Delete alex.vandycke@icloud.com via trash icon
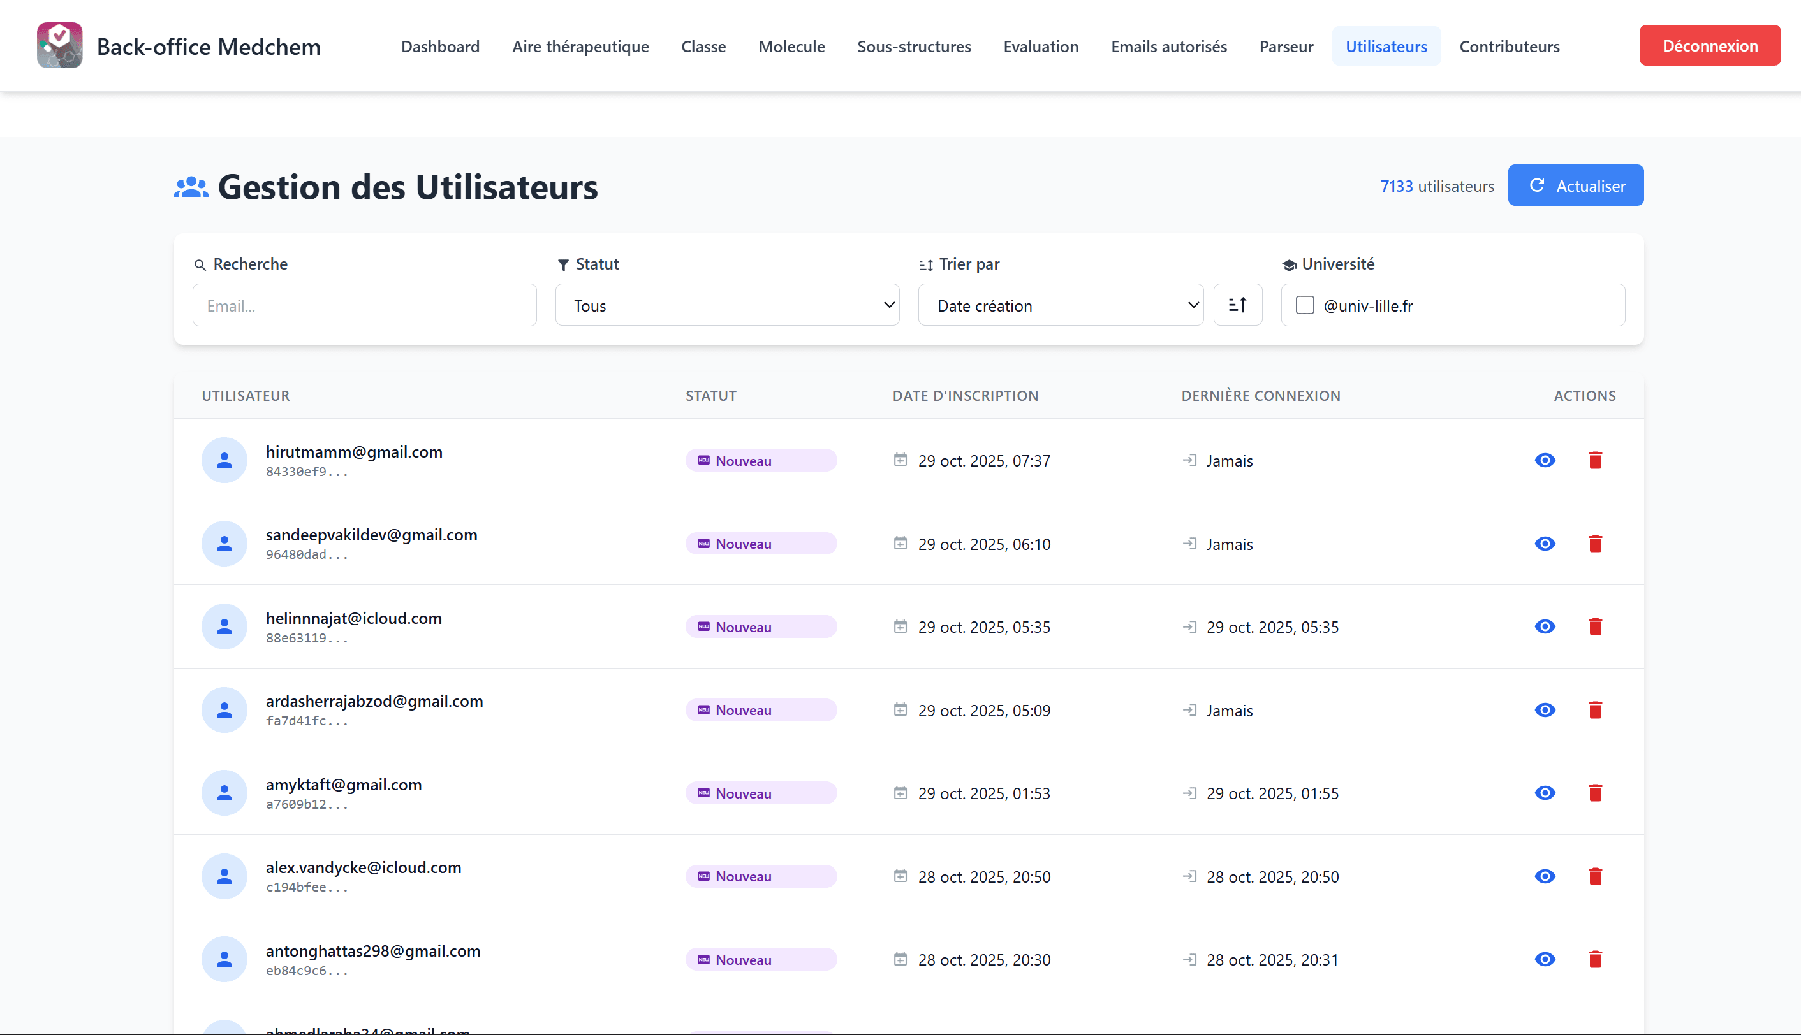 (x=1595, y=876)
